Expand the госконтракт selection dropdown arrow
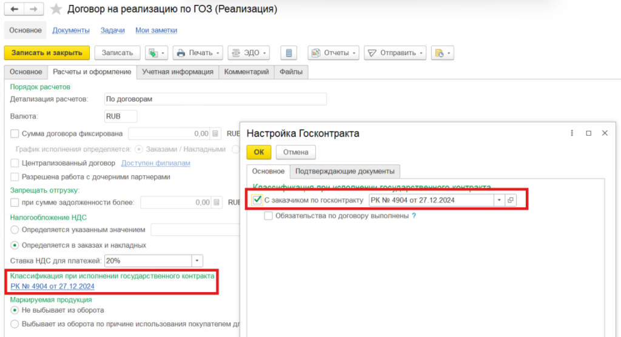 coord(499,201)
